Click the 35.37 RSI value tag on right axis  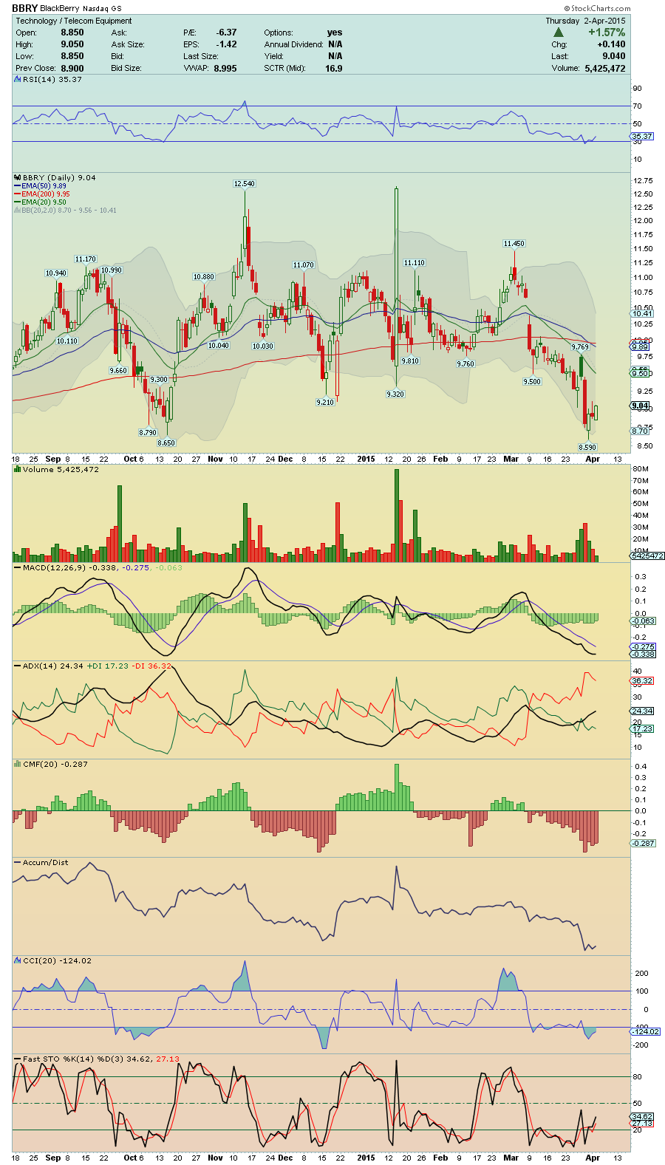pos(641,137)
